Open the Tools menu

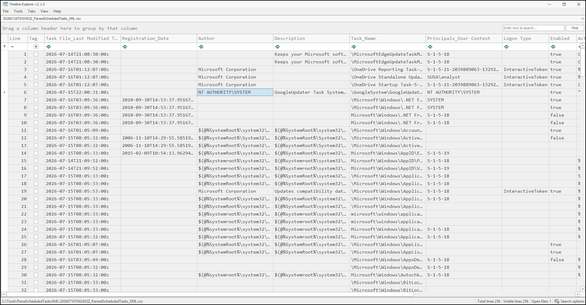[x=18, y=11]
